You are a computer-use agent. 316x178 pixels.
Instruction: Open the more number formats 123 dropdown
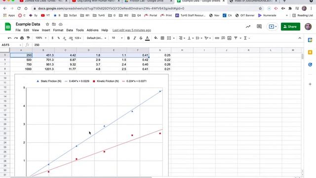pos(78,38)
